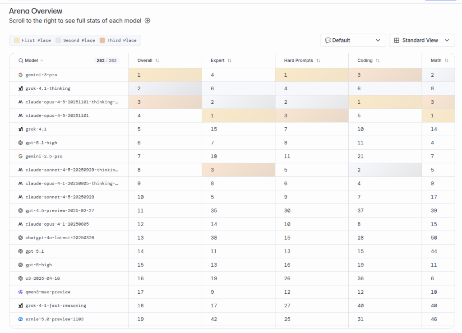This screenshot has width=462, height=333.
Task: Toggle sorting on the Math column
Action: coord(446,60)
